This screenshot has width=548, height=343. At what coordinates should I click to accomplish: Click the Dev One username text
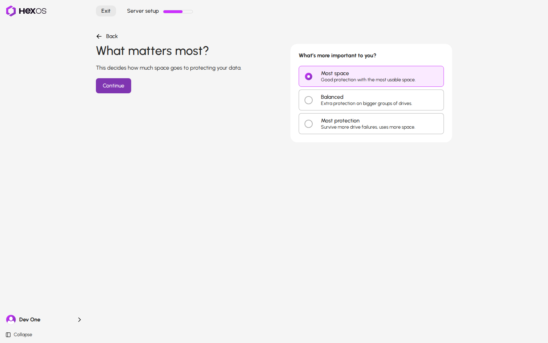coord(30,320)
